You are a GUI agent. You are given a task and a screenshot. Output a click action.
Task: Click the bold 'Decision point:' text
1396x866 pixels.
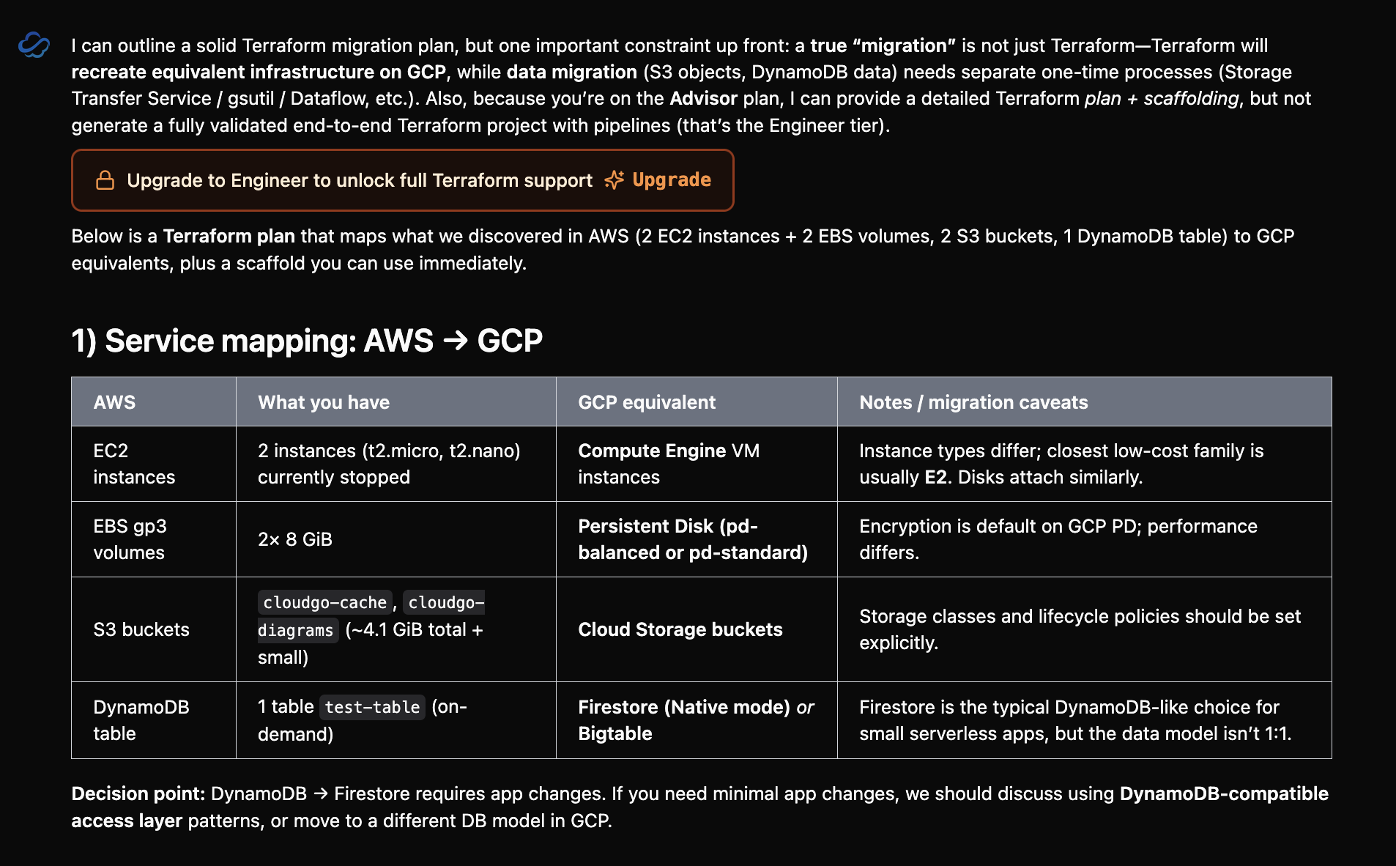(138, 793)
